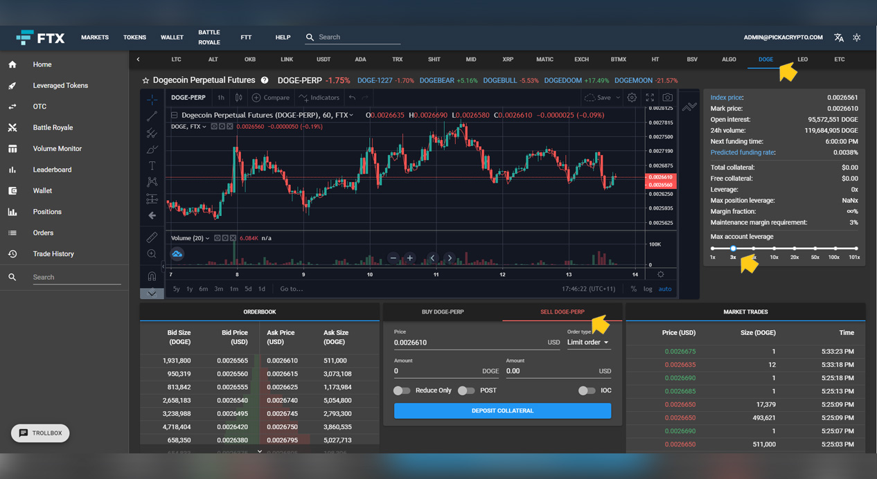Favorite Dogecoin Perpetual Futures with star

click(x=145, y=80)
